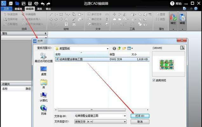Click the 属性定义 tool
Image resolution: width=202 pixels, height=127 pixels.
coord(94,24)
